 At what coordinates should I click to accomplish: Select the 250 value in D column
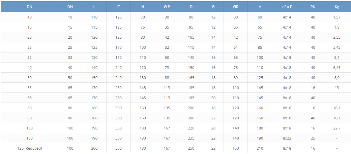coord(191,148)
